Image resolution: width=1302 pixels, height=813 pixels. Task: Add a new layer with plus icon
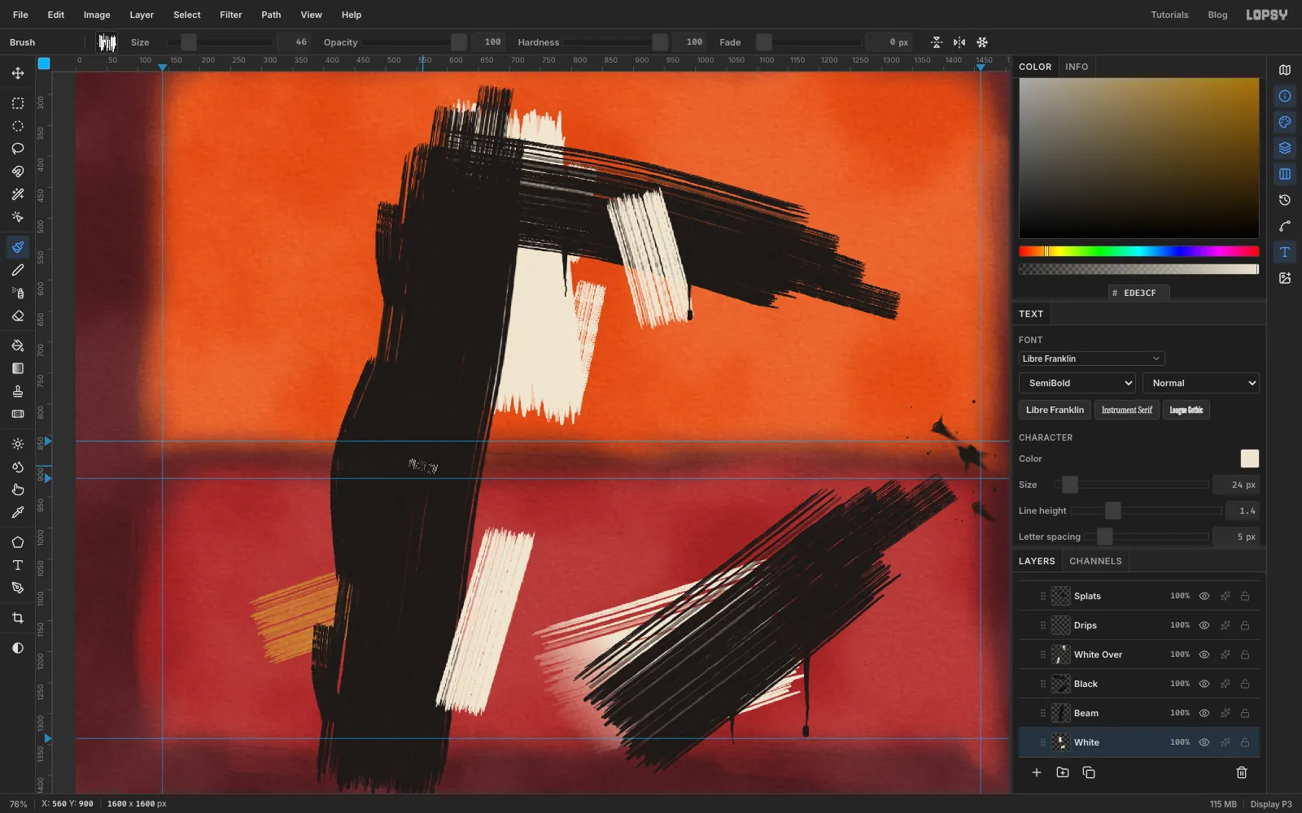coord(1037,772)
